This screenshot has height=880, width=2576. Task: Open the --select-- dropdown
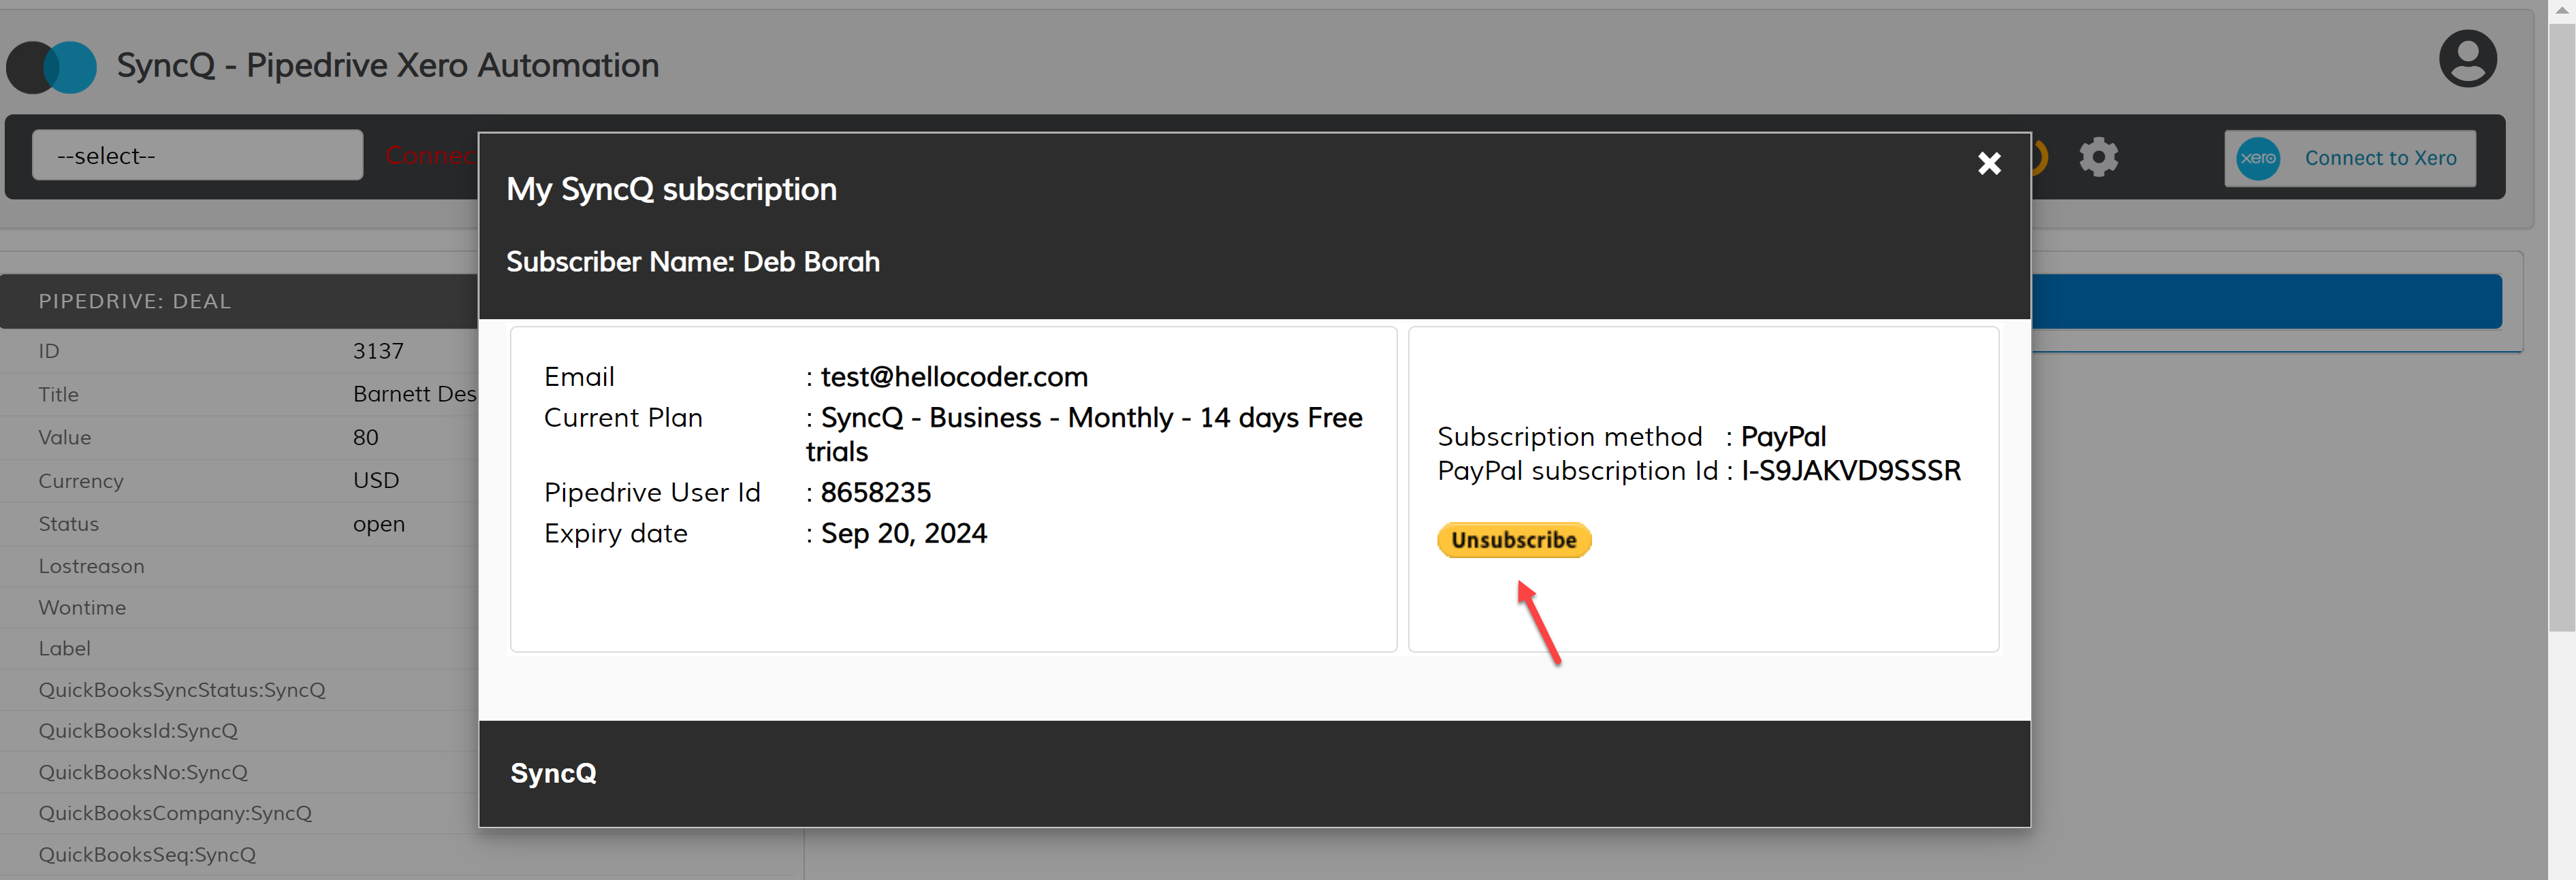click(x=197, y=156)
